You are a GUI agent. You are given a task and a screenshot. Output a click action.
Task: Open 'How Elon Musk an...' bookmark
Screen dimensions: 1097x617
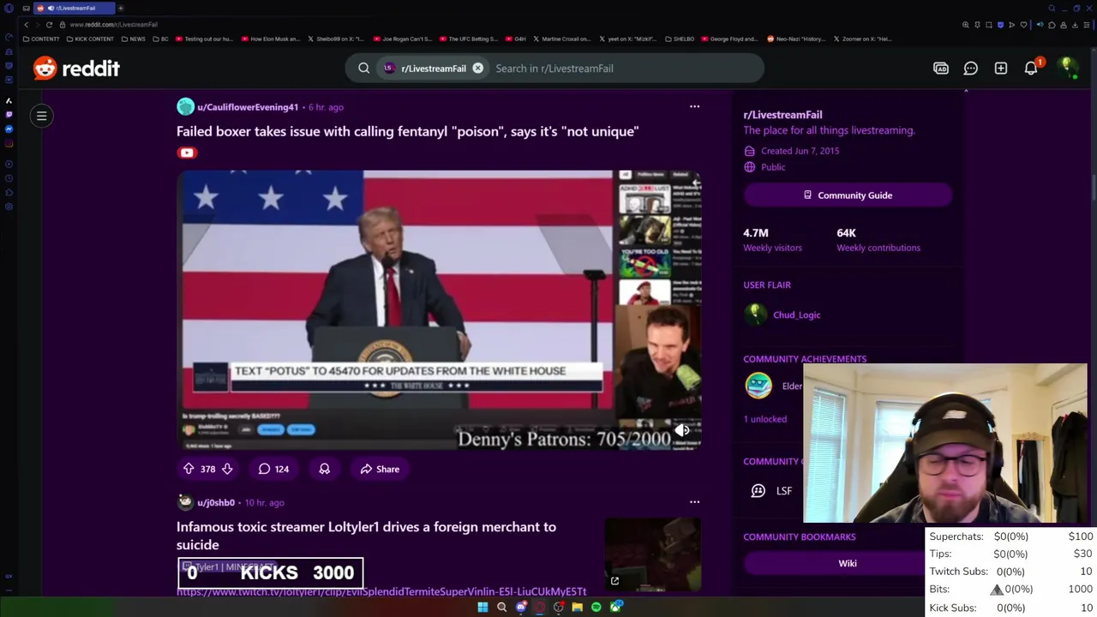(271, 39)
